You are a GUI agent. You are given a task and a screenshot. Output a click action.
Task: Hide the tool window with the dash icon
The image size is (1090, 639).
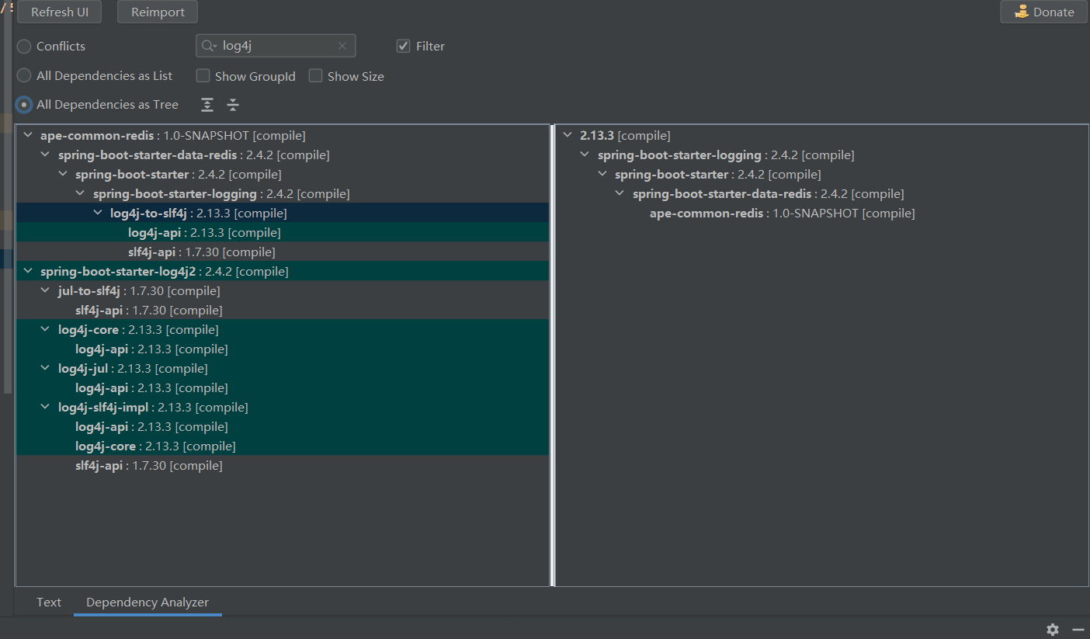[1078, 630]
